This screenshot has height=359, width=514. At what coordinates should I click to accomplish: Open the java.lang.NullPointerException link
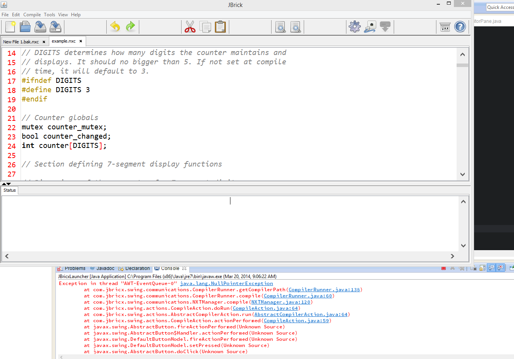pyautogui.click(x=227, y=283)
